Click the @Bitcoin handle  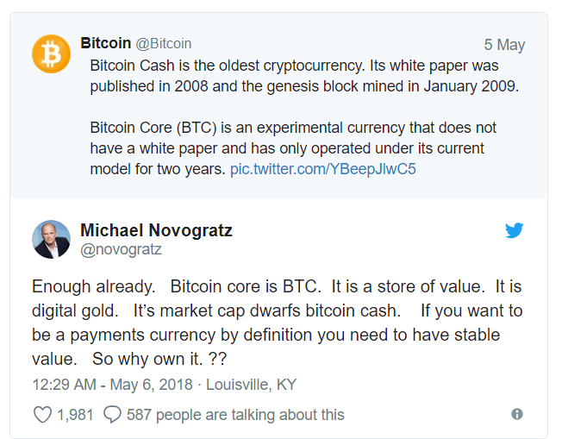pyautogui.click(x=164, y=43)
